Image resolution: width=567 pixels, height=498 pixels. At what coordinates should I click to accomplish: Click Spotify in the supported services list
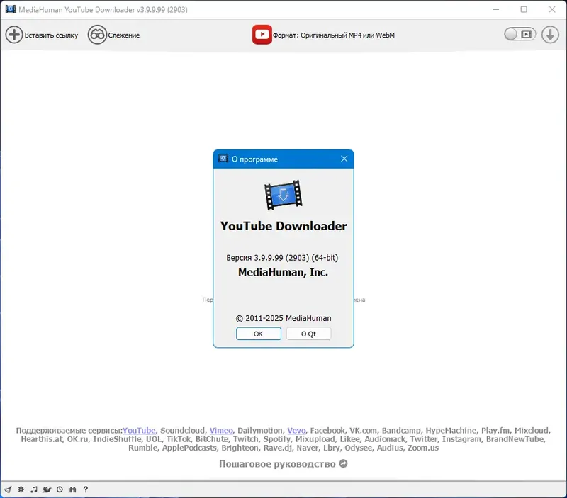click(x=276, y=439)
